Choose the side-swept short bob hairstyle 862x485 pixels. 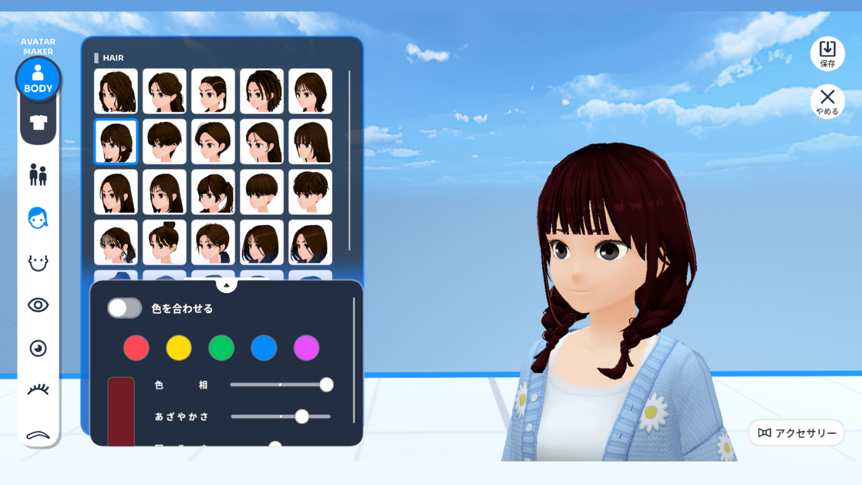(213, 141)
